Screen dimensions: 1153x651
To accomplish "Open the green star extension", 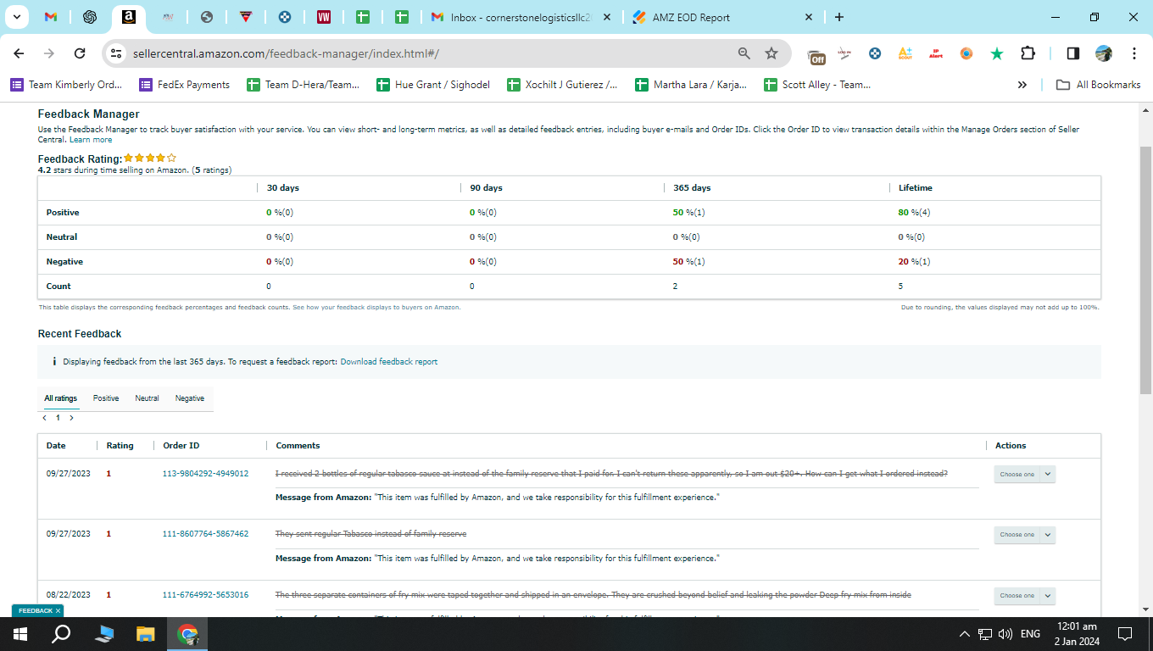I will pos(997,53).
